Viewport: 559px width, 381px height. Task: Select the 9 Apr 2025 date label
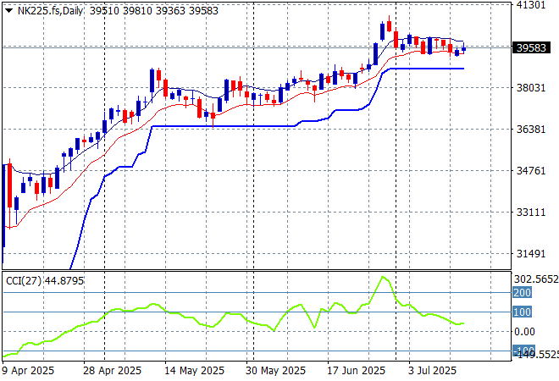pyautogui.click(x=28, y=371)
